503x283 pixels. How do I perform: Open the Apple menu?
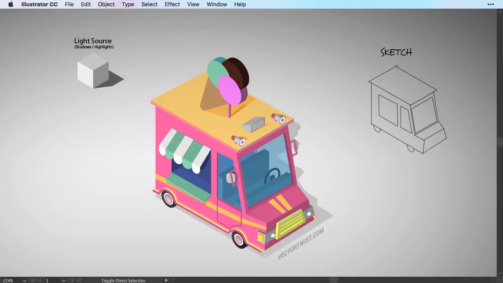pos(11,4)
